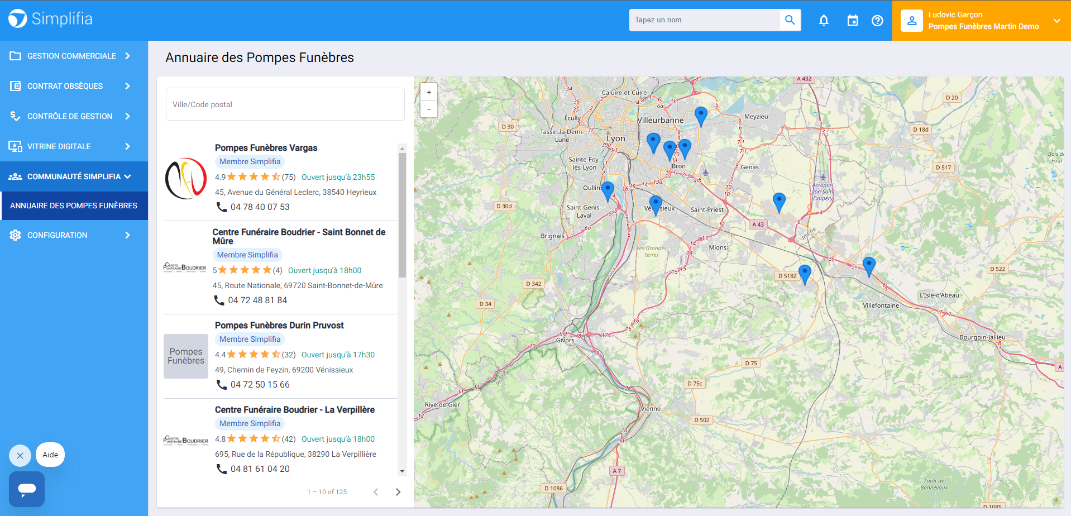Expand the user account dropdown arrow
This screenshot has height=516, width=1071.
click(x=1056, y=21)
